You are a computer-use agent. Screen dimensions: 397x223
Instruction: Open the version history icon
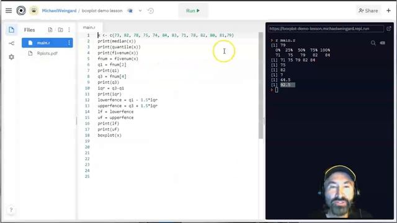click(x=151, y=11)
